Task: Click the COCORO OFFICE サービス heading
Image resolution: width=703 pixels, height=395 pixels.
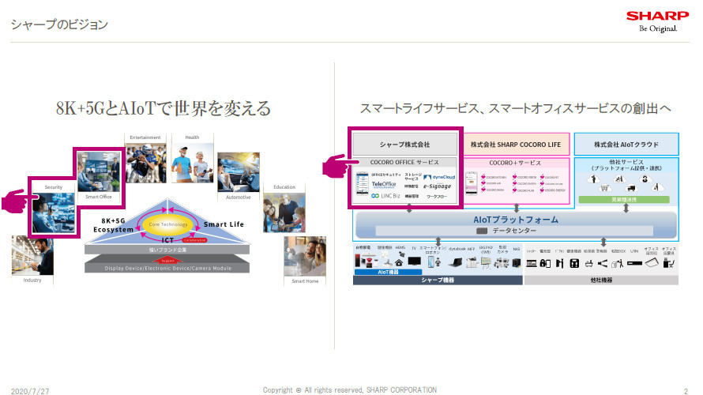Action: tap(404, 162)
